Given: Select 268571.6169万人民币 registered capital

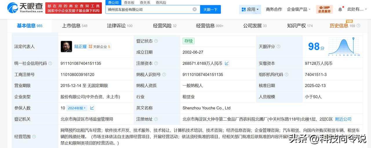Looking at the screenshot, I should tap(202, 63).
